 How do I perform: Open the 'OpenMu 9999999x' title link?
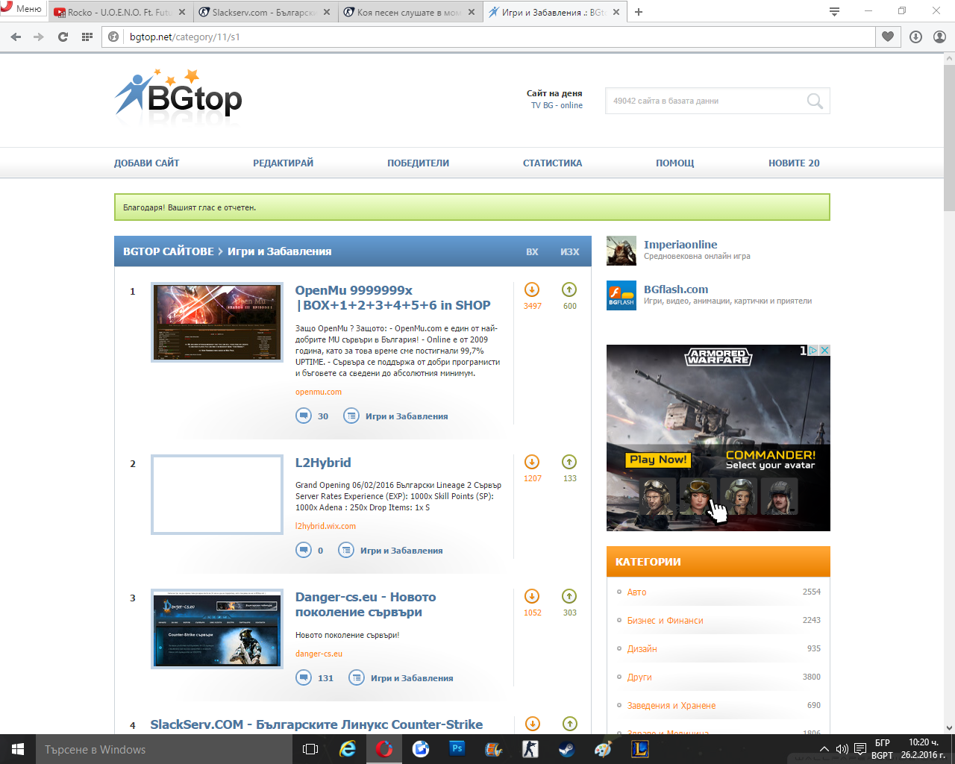coord(392,298)
